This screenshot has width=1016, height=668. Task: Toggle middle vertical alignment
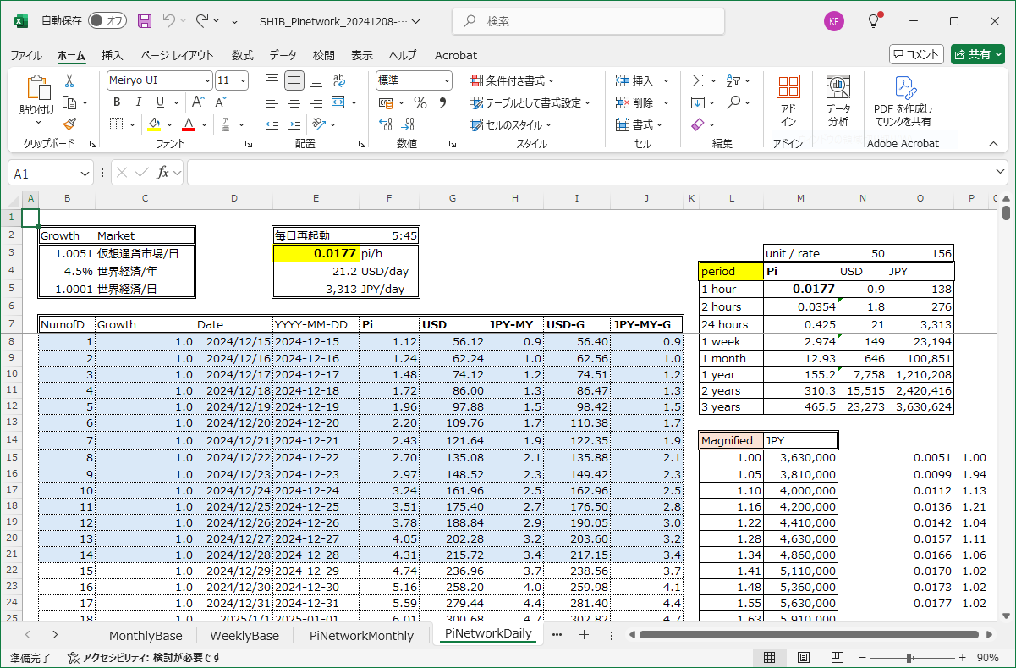(294, 80)
